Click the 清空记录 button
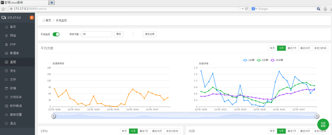Screen dimensions: 332x135 [x=150, y=34]
